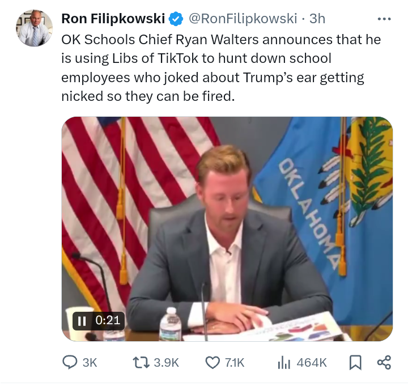Click the display name Ron Filipkowski
This screenshot has height=386, width=408.
(x=113, y=19)
